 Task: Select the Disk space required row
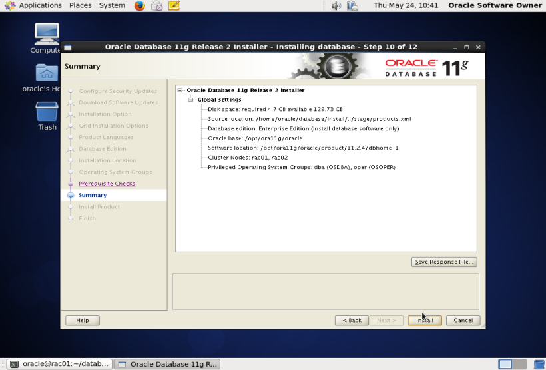[x=275, y=110]
